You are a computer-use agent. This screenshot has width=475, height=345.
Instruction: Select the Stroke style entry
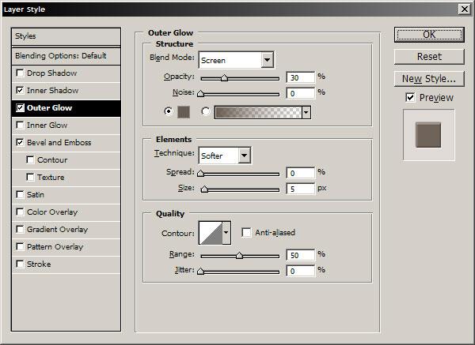pos(39,264)
